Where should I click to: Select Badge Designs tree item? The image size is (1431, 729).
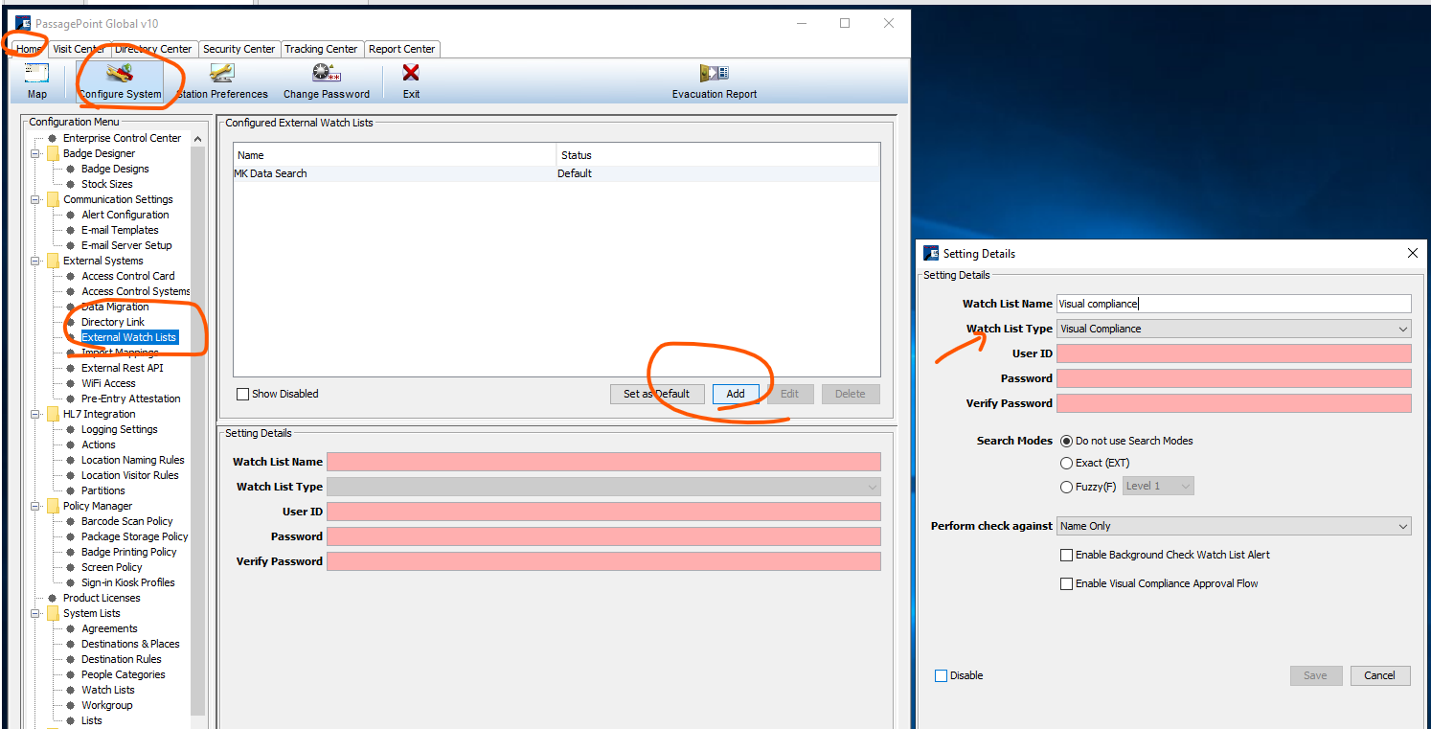pos(115,169)
